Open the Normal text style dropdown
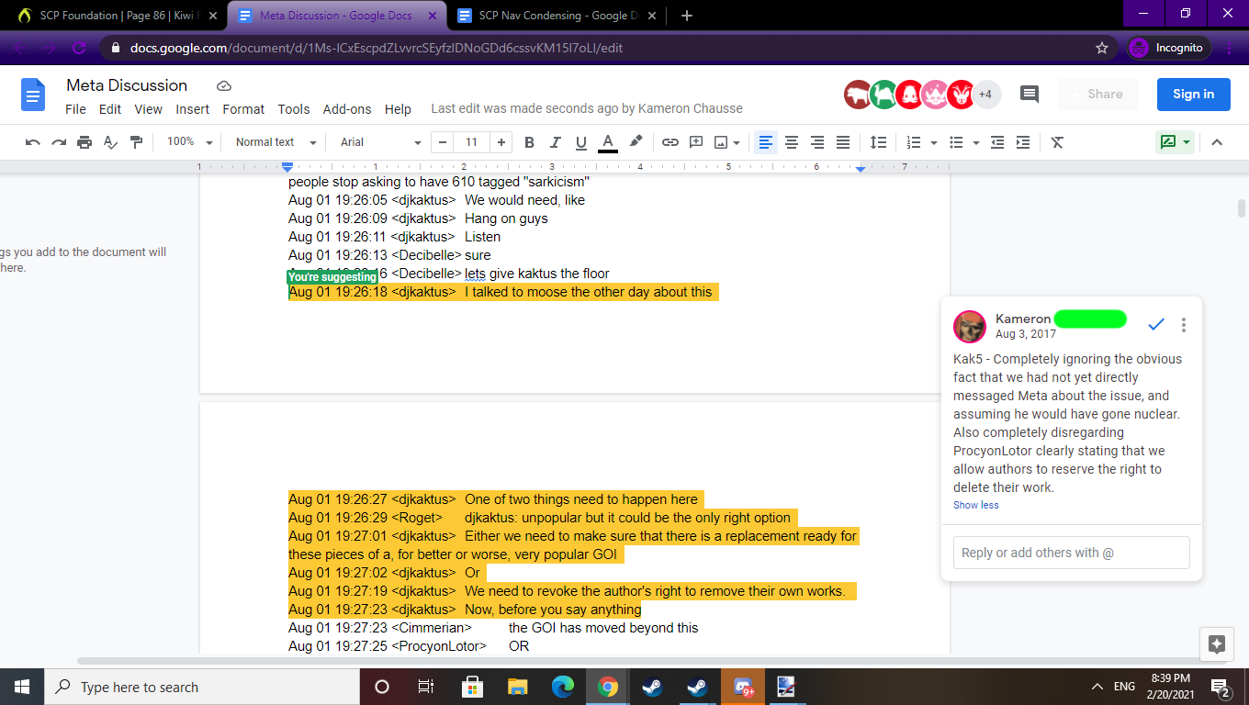This screenshot has height=705, width=1249. (276, 142)
